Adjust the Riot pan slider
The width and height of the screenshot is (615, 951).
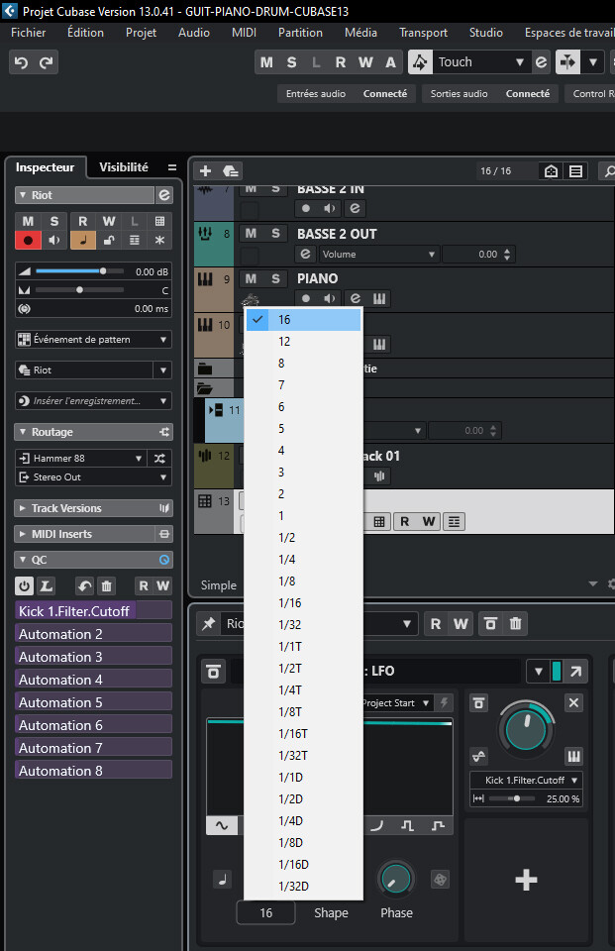79,290
